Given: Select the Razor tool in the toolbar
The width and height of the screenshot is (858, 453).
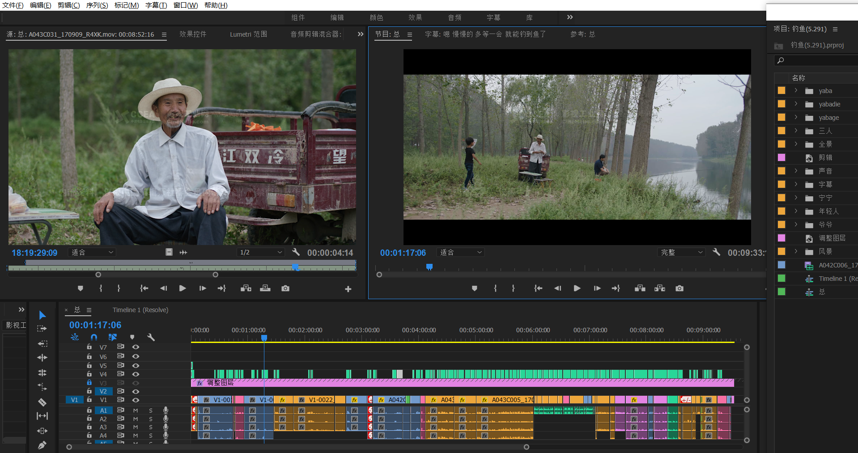Looking at the screenshot, I should coord(42,402).
